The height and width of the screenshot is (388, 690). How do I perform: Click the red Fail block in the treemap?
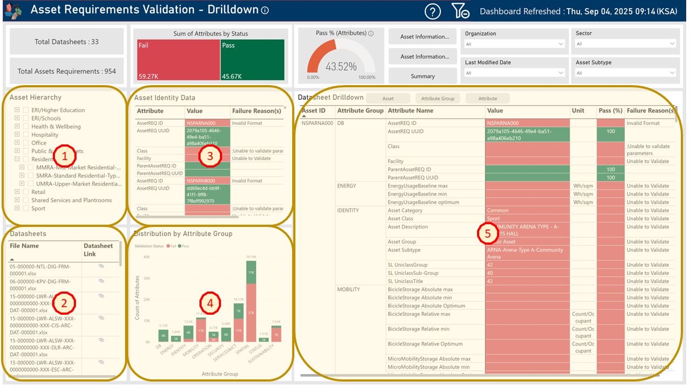178,60
